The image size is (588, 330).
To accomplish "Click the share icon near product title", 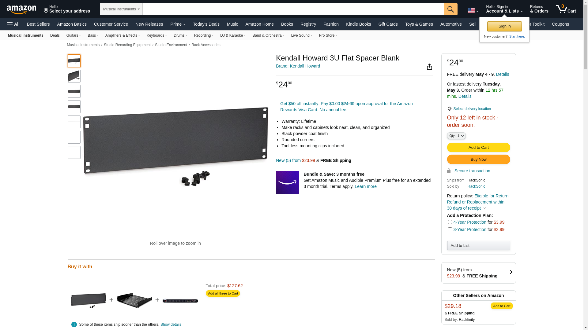I will pos(429,67).
